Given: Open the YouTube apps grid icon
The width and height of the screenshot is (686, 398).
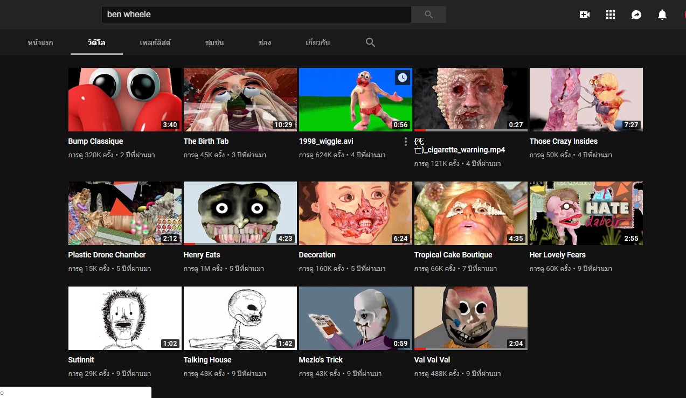Looking at the screenshot, I should pyautogui.click(x=611, y=15).
